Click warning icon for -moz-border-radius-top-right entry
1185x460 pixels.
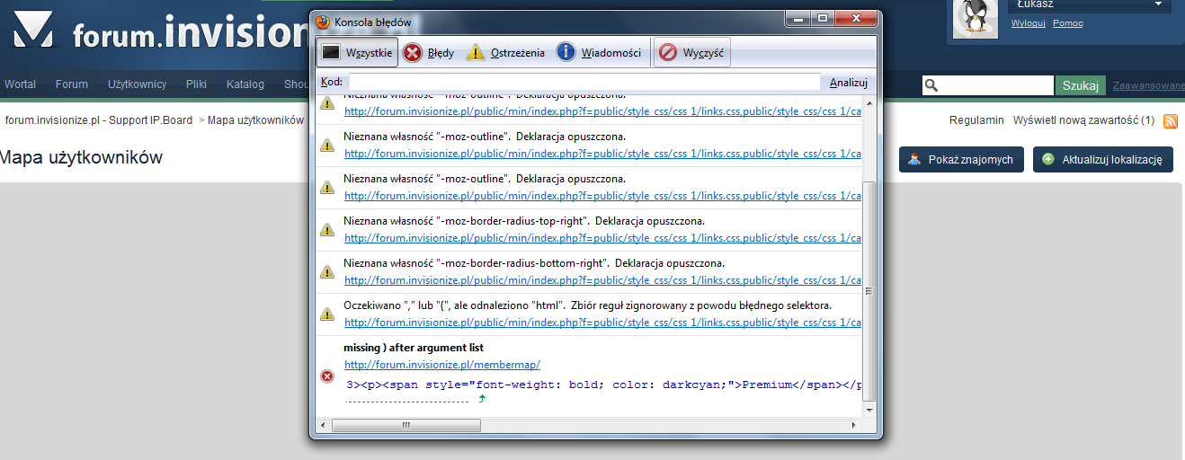coord(328,230)
